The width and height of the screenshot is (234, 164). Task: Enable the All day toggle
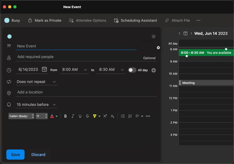tap(132, 70)
